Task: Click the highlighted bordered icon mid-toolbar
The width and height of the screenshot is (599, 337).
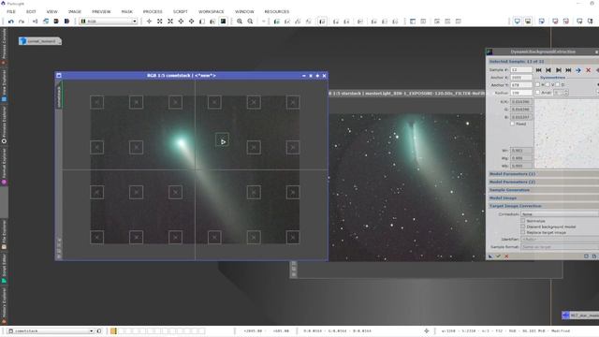Action: pos(322,22)
